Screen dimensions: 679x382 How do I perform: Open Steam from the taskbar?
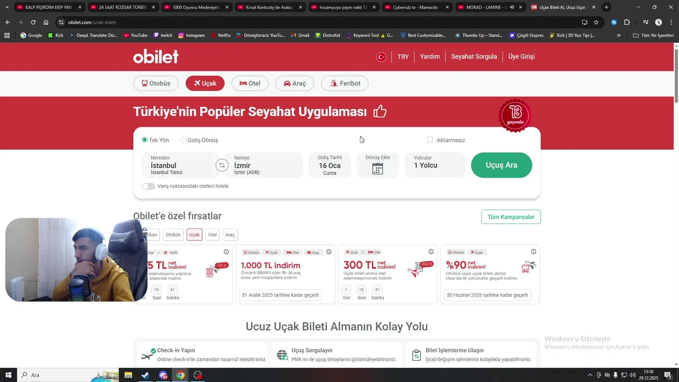[145, 375]
